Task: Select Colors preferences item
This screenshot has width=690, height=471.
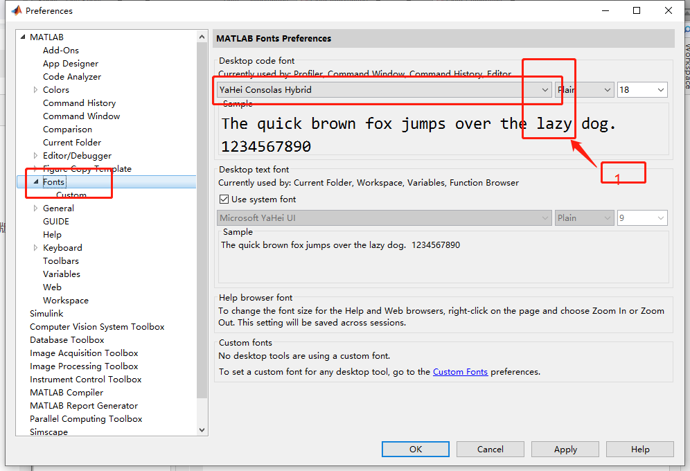Action: 56,90
